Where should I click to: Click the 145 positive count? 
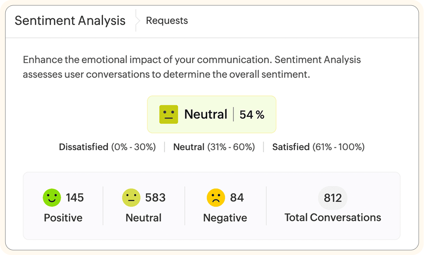coord(75,198)
